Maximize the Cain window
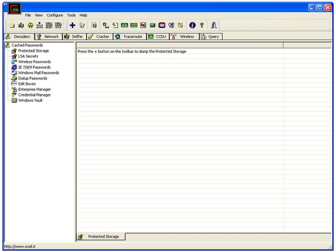This screenshot has width=335, height=252. pos(320,8)
